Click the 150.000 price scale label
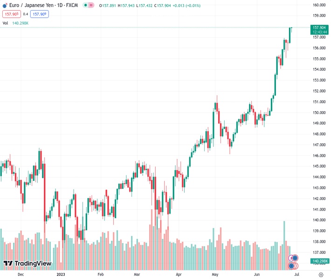The width and height of the screenshot is (331, 279). coord(319,113)
